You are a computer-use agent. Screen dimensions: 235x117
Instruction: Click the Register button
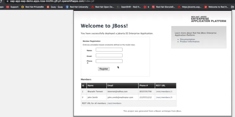104,69
